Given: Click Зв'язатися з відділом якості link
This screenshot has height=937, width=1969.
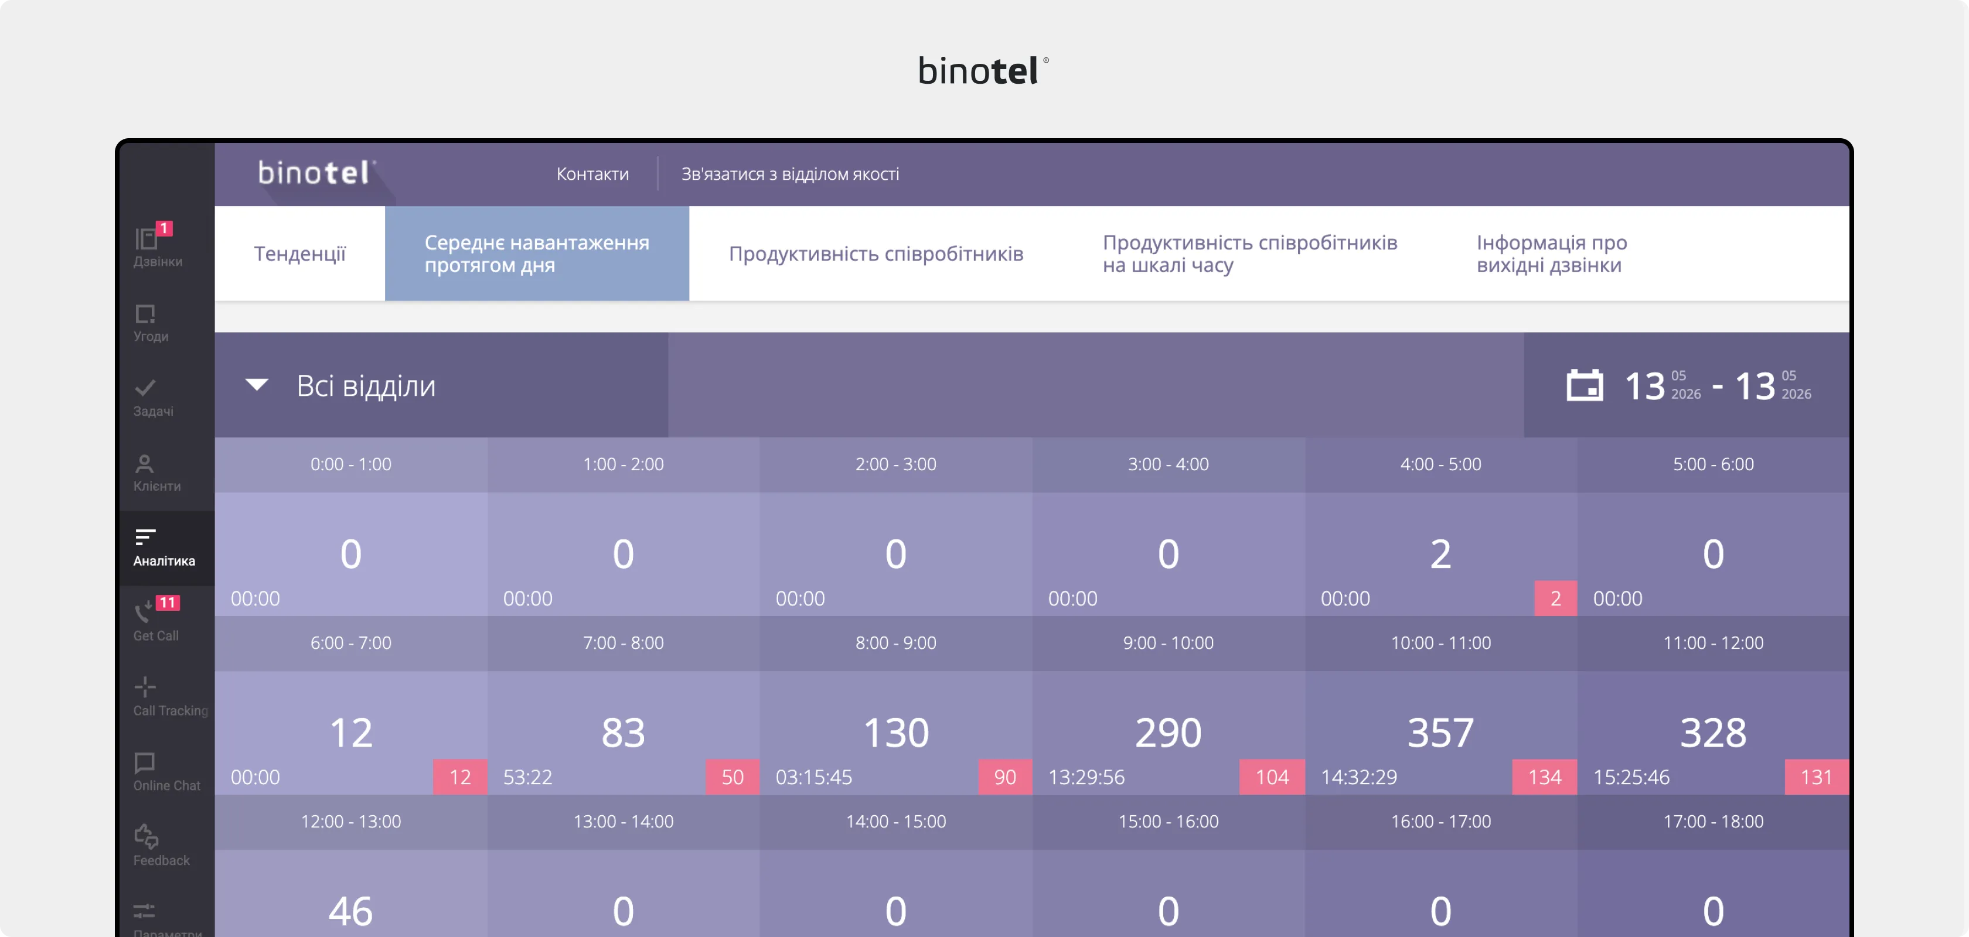Looking at the screenshot, I should [789, 174].
